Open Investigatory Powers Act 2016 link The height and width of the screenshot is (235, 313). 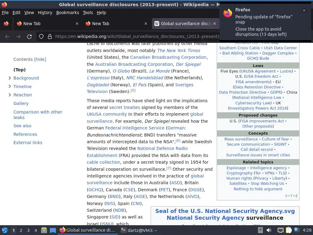click(x=258, y=108)
